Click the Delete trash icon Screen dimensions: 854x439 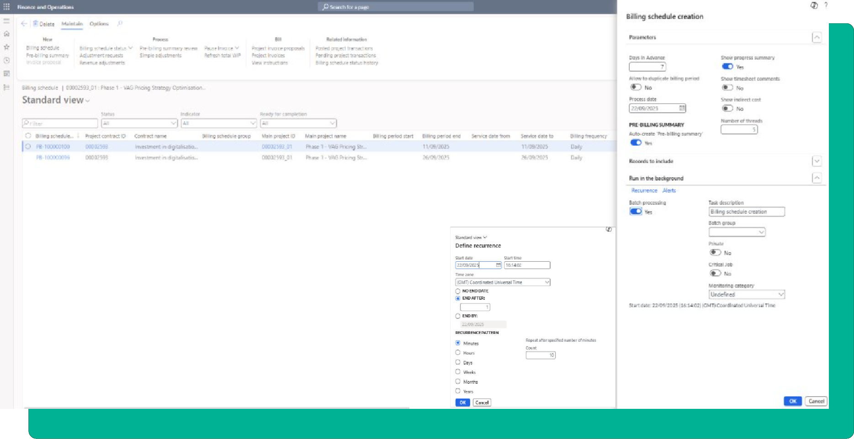click(x=35, y=24)
